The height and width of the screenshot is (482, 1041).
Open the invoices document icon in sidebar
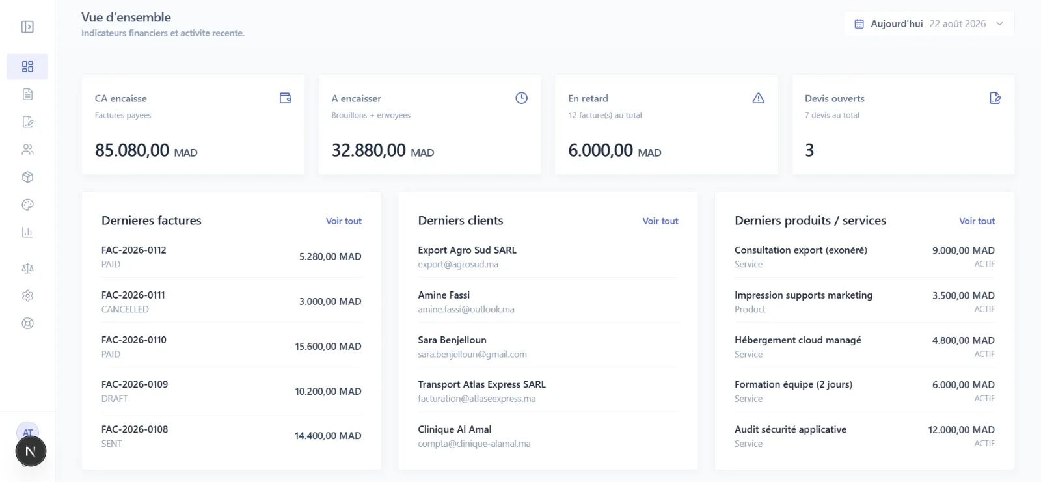27,94
